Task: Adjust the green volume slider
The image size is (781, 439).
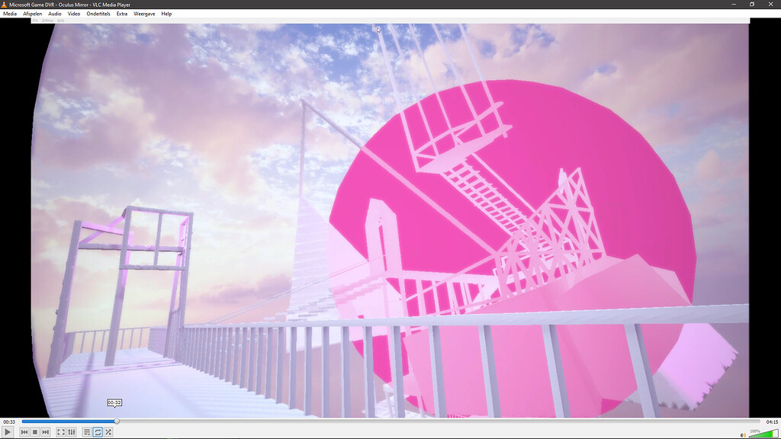Action: coord(763,434)
